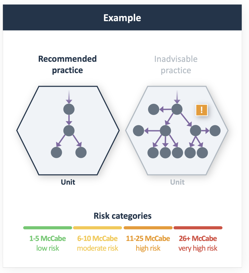249x273 pixels.
Task: Click the gray Unit label under right hexagon
Action: 177,182
